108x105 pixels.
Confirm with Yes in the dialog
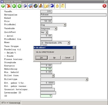[x=41, y=58]
